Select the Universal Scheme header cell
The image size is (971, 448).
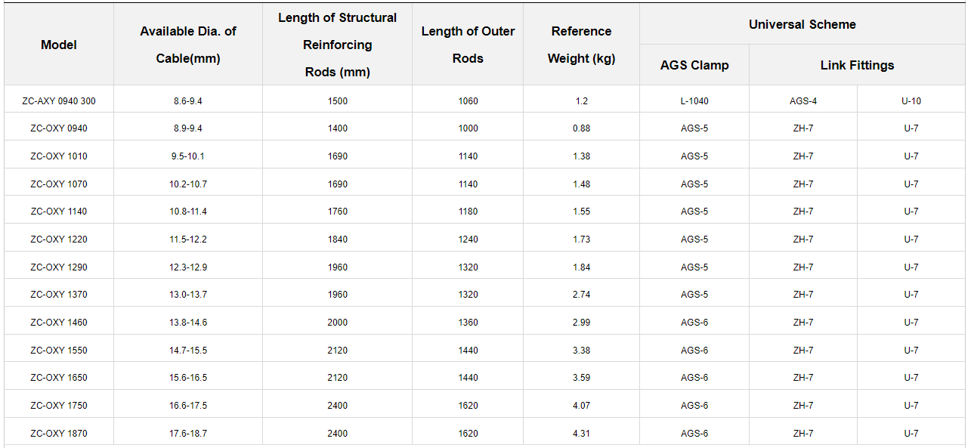point(802,24)
